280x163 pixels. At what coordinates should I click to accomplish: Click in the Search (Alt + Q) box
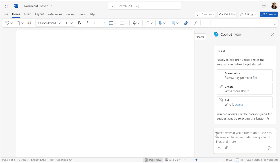(144, 6)
